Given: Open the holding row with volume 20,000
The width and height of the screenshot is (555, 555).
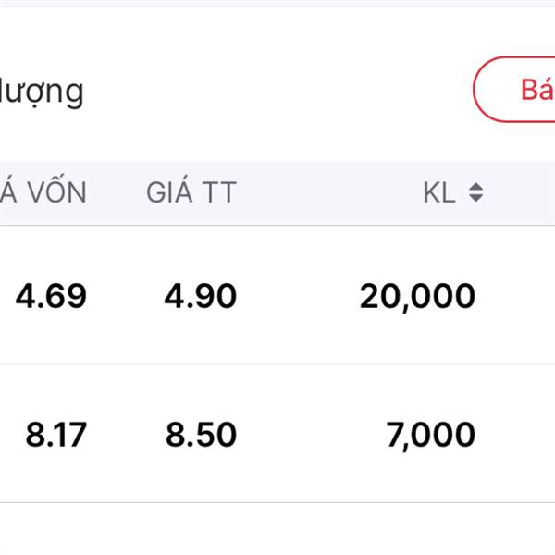Looking at the screenshot, I should (277, 294).
